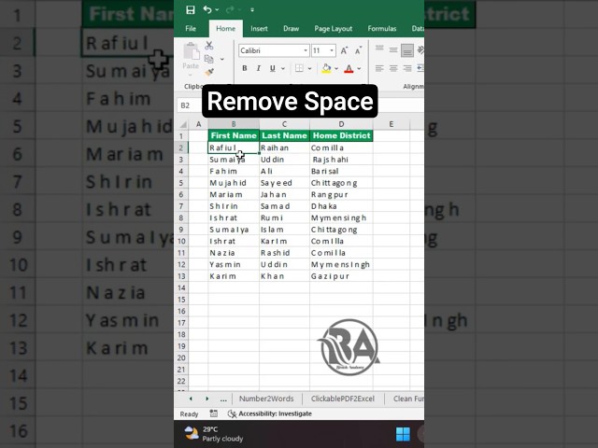598x448 pixels.
Task: Open the Copy options dropdown arrow
Action: pos(222,59)
